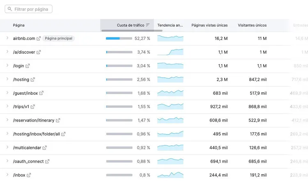
Task: Sort by Visitantes únicos column
Action: click(252, 25)
